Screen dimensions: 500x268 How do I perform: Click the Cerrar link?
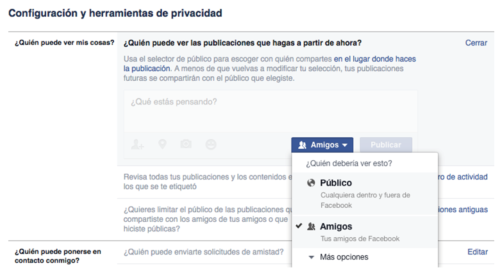pos(476,43)
